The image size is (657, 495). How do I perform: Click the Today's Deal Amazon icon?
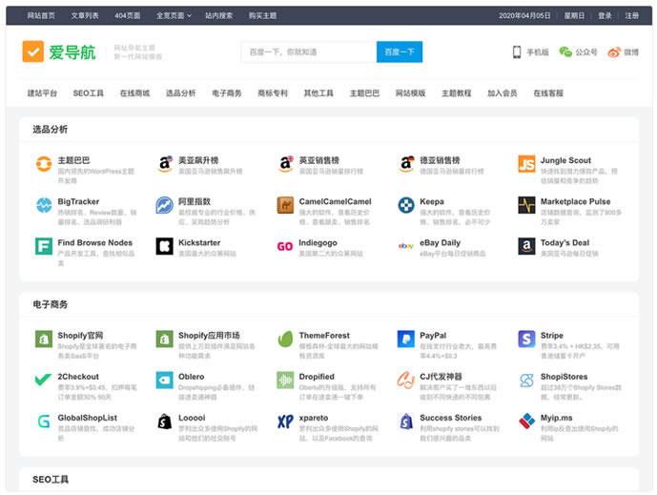tap(526, 246)
